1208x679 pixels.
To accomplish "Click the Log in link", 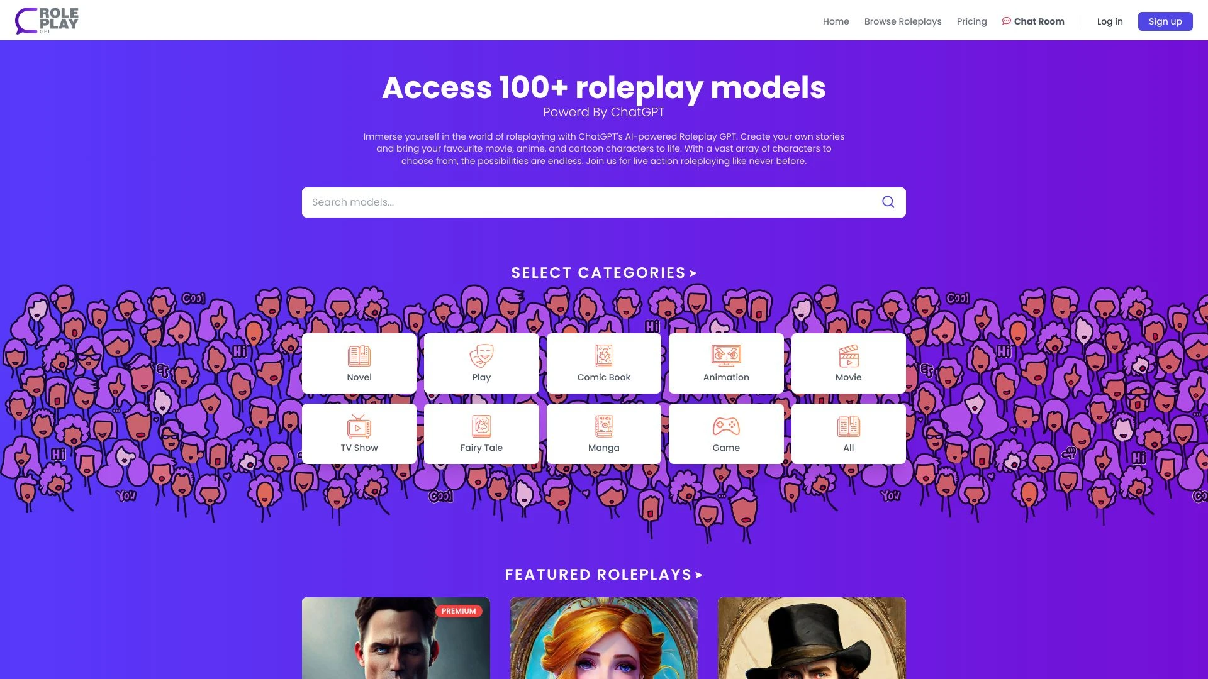I will point(1110,21).
